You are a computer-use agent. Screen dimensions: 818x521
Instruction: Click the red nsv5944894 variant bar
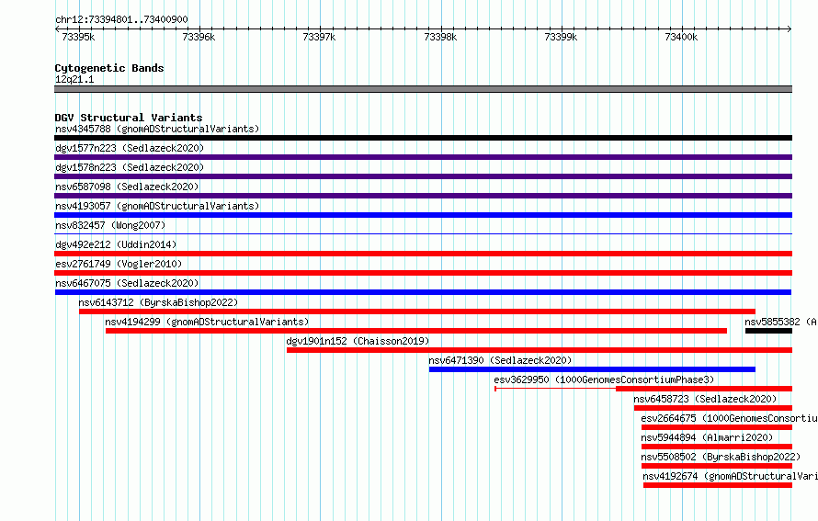click(717, 447)
